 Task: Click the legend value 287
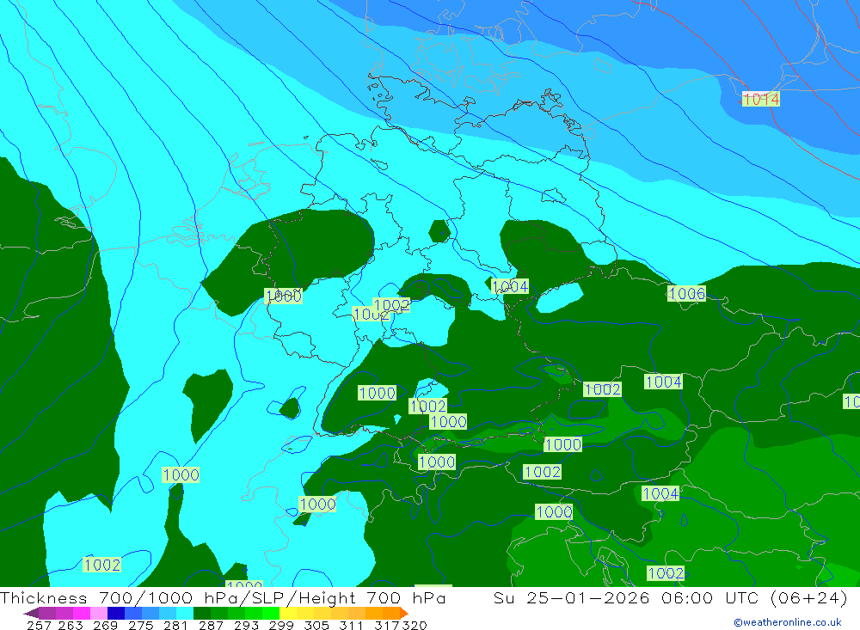click(x=211, y=625)
